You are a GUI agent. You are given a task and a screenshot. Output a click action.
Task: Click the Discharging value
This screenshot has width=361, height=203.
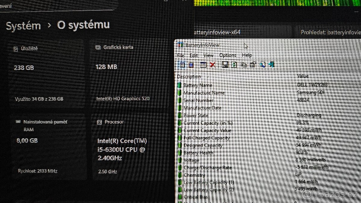(x=309, y=115)
